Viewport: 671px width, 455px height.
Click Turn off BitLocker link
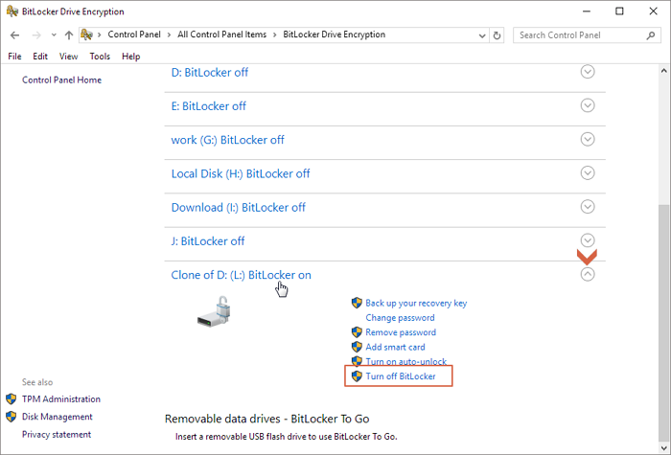tap(401, 376)
